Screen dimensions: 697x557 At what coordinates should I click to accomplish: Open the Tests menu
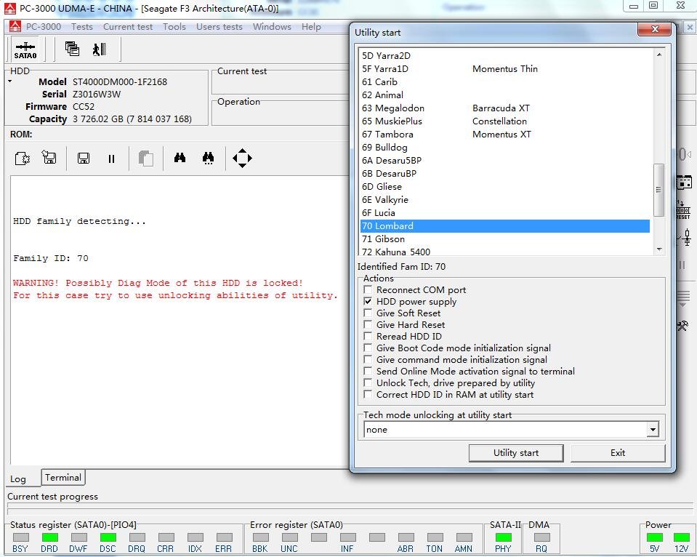(81, 27)
